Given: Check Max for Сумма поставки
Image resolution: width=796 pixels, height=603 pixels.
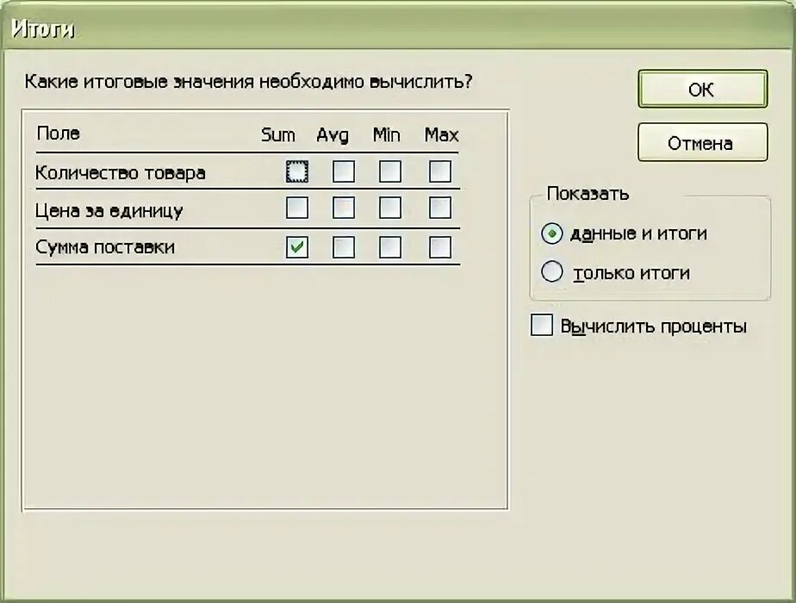Looking at the screenshot, I should pyautogui.click(x=439, y=247).
